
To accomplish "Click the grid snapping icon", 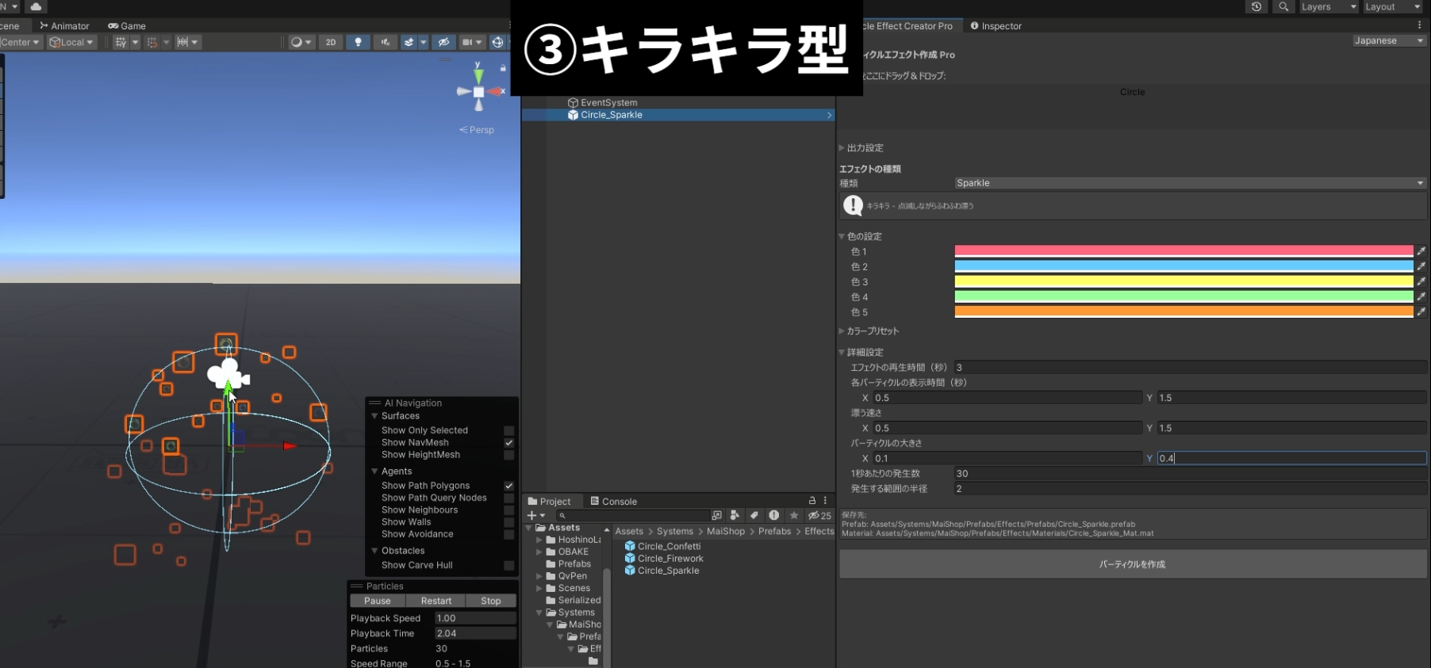I will (x=121, y=42).
